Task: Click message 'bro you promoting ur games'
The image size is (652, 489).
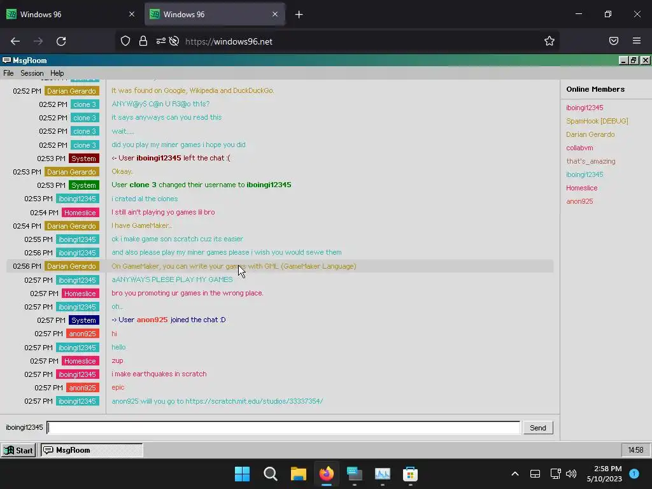Action: click(x=187, y=293)
